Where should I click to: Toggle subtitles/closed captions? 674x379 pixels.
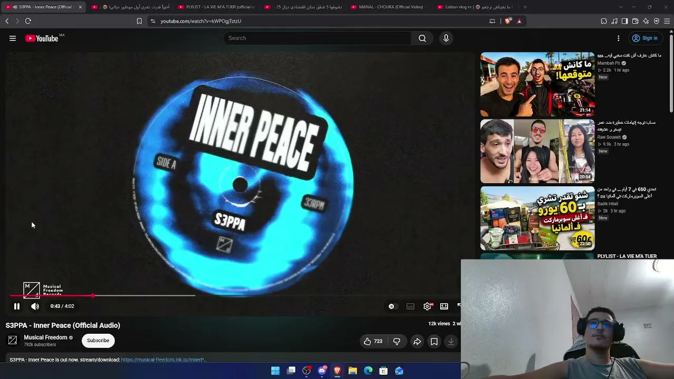pyautogui.click(x=410, y=306)
